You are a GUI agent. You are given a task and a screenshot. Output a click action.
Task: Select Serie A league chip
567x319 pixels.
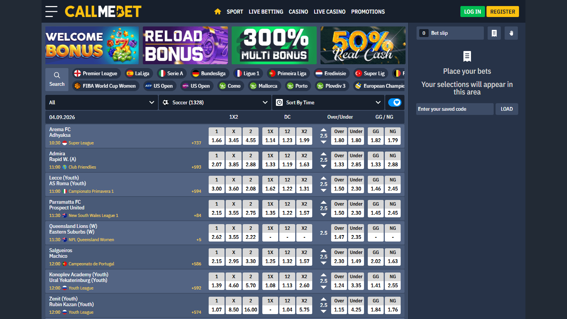[172, 73]
